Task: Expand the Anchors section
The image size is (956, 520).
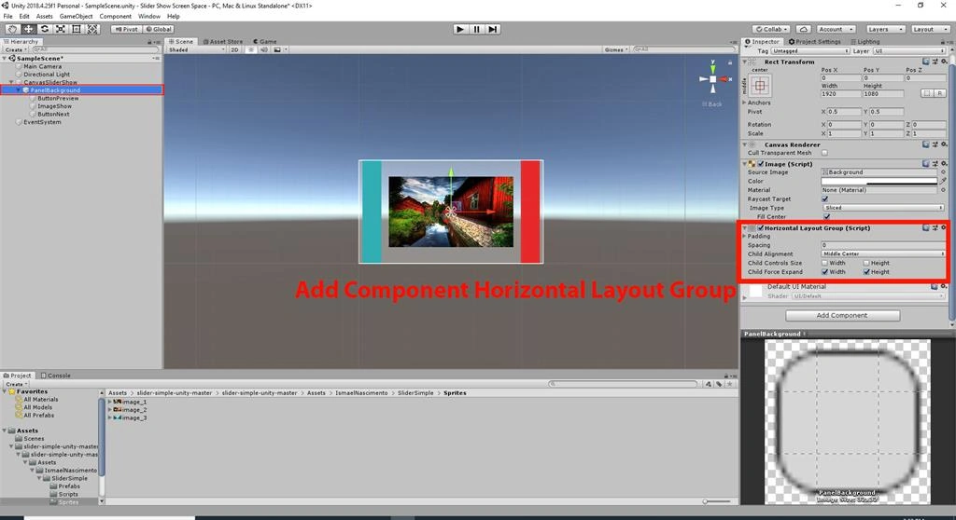Action: tap(744, 103)
